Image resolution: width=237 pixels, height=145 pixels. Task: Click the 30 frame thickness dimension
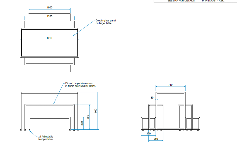(152, 98)
